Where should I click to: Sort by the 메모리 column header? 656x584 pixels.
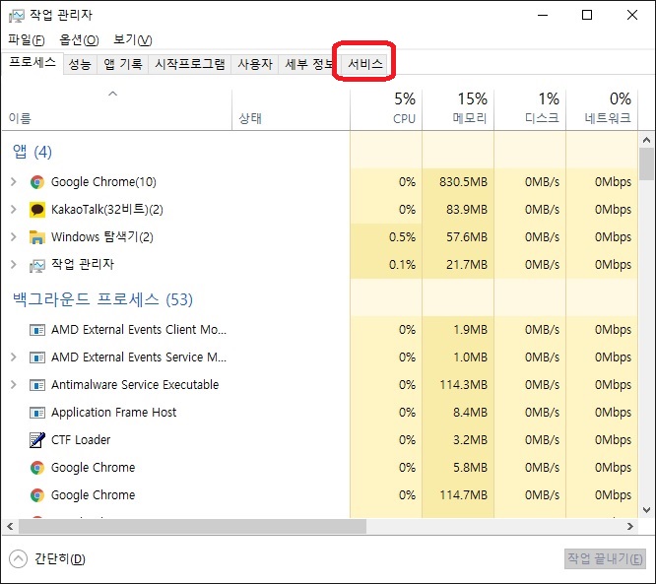click(x=458, y=109)
